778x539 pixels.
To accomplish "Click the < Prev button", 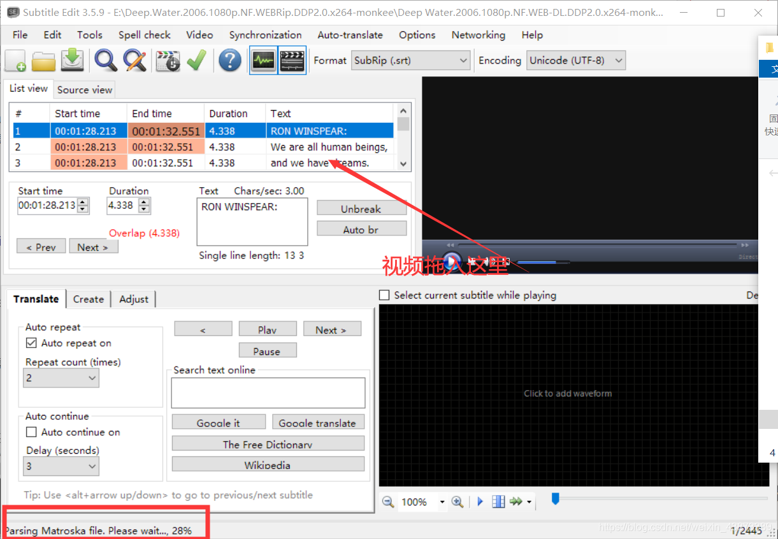I will pyautogui.click(x=41, y=247).
